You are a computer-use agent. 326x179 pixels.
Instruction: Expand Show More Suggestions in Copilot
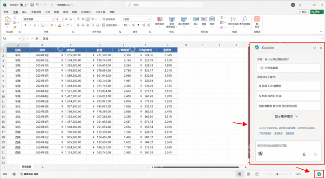pos(286,116)
